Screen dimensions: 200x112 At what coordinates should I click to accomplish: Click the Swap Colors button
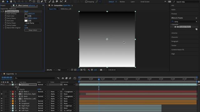[33, 30]
